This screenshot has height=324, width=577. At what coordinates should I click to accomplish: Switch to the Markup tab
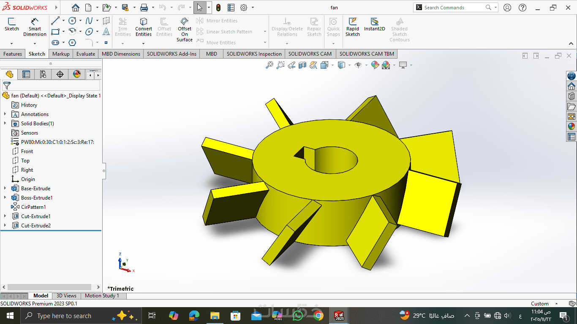coord(61,54)
